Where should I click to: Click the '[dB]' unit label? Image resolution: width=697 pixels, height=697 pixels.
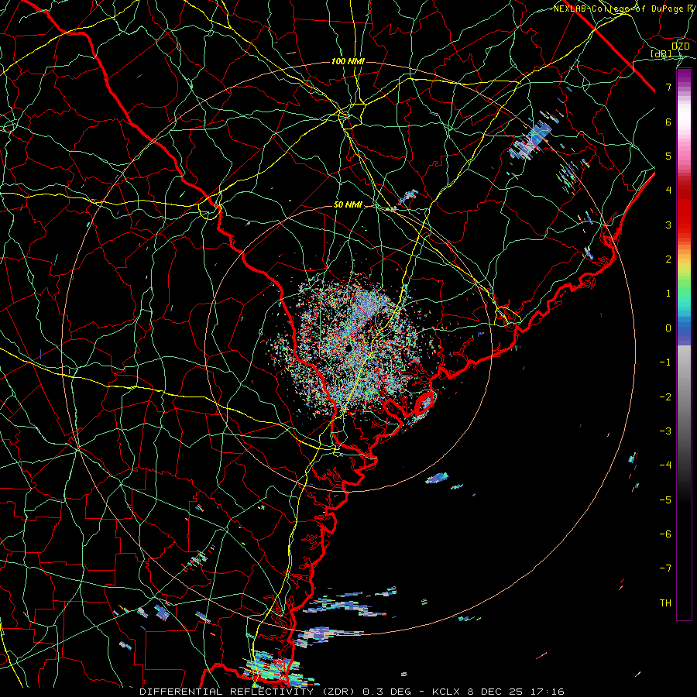pyautogui.click(x=661, y=53)
